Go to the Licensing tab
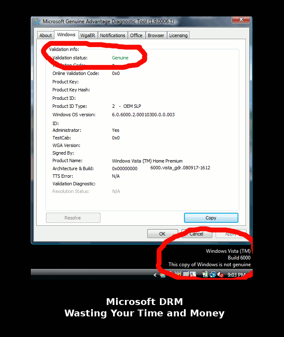The width and height of the screenshot is (284, 337). pyautogui.click(x=178, y=35)
